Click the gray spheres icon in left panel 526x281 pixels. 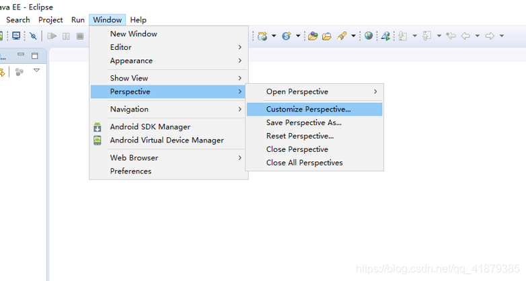(x=20, y=72)
